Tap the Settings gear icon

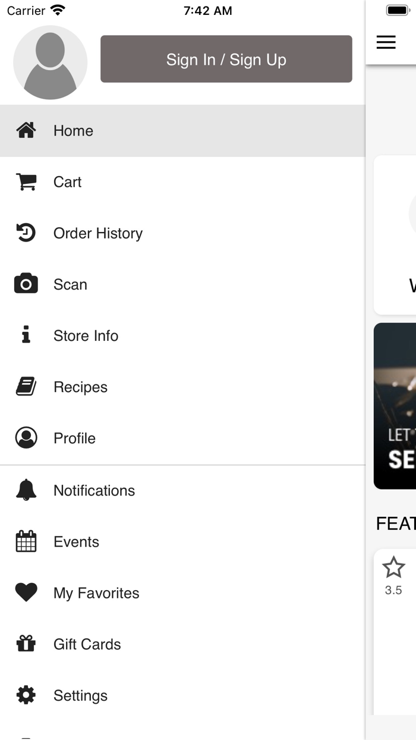26,695
